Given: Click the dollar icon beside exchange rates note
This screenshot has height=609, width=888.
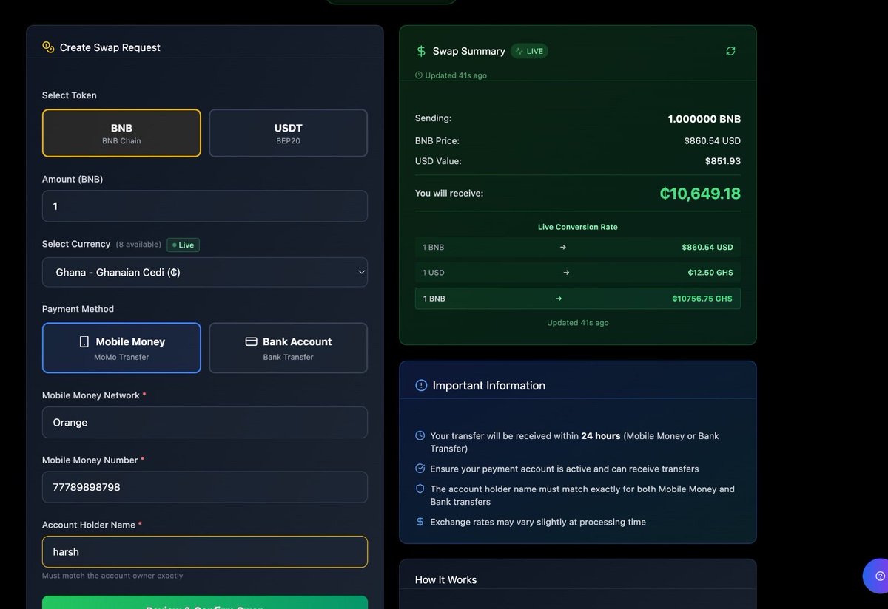Looking at the screenshot, I should [420, 522].
